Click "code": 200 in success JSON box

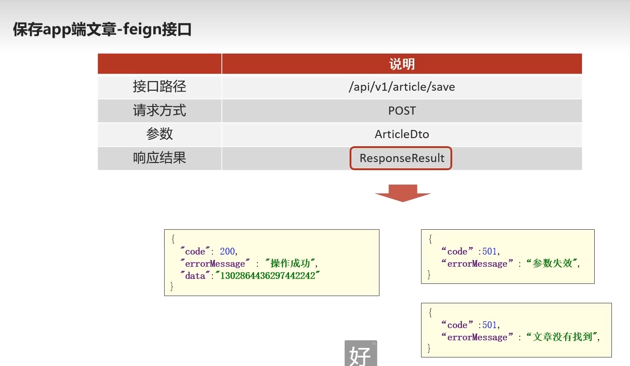208,251
